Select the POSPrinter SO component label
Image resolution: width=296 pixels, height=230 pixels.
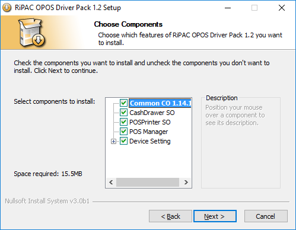[x=149, y=122]
